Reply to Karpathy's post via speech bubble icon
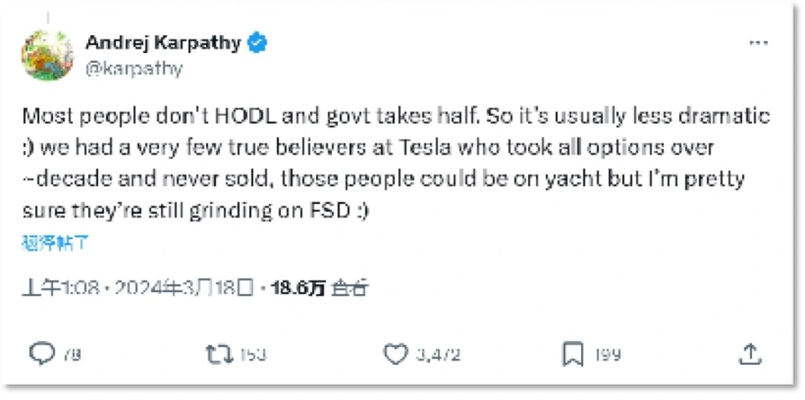This screenshot has height=400, width=805. pos(42,354)
